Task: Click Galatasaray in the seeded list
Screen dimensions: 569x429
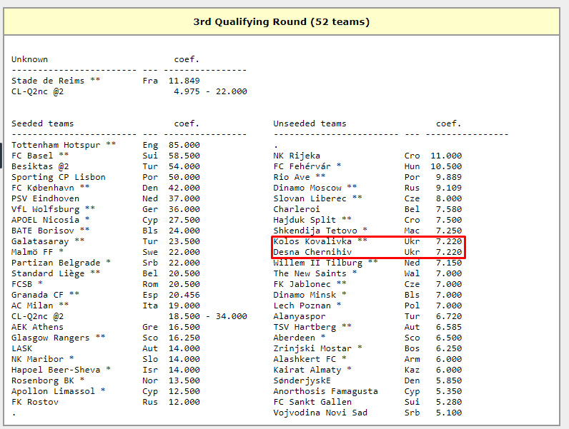Action: (42, 241)
